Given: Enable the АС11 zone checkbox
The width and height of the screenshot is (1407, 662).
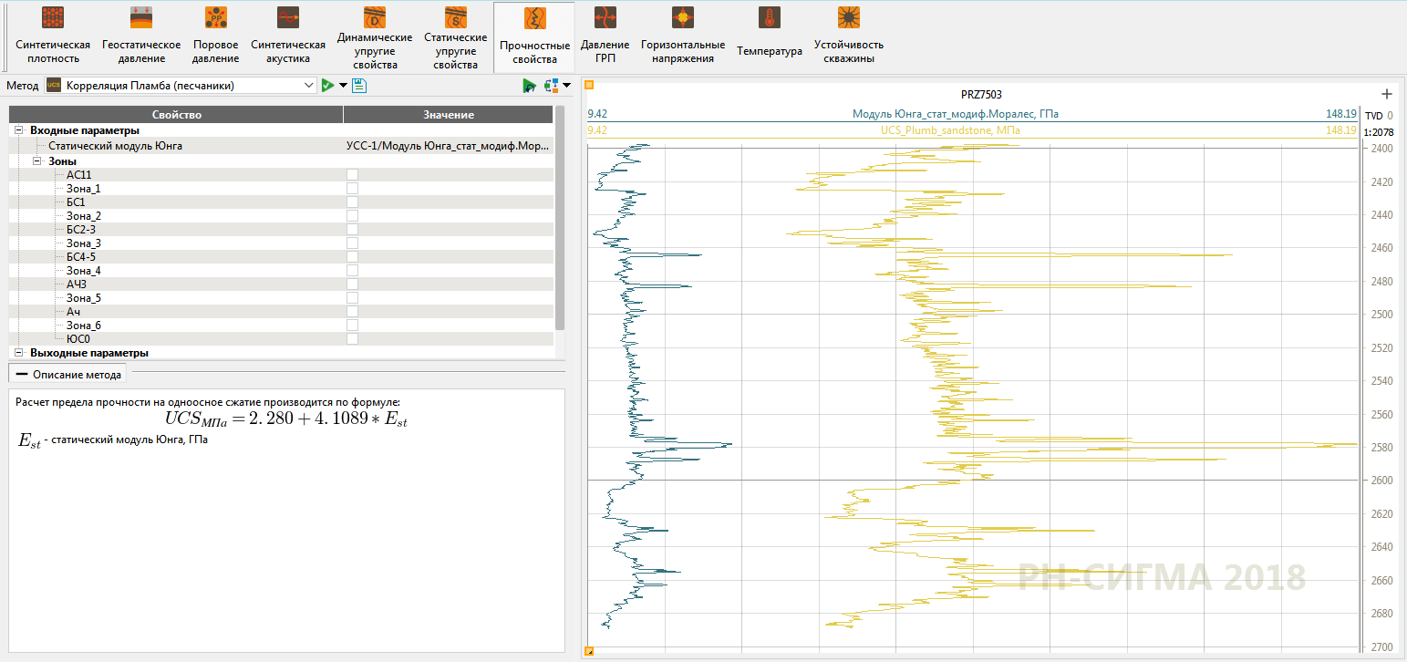Looking at the screenshot, I should pyautogui.click(x=352, y=175).
